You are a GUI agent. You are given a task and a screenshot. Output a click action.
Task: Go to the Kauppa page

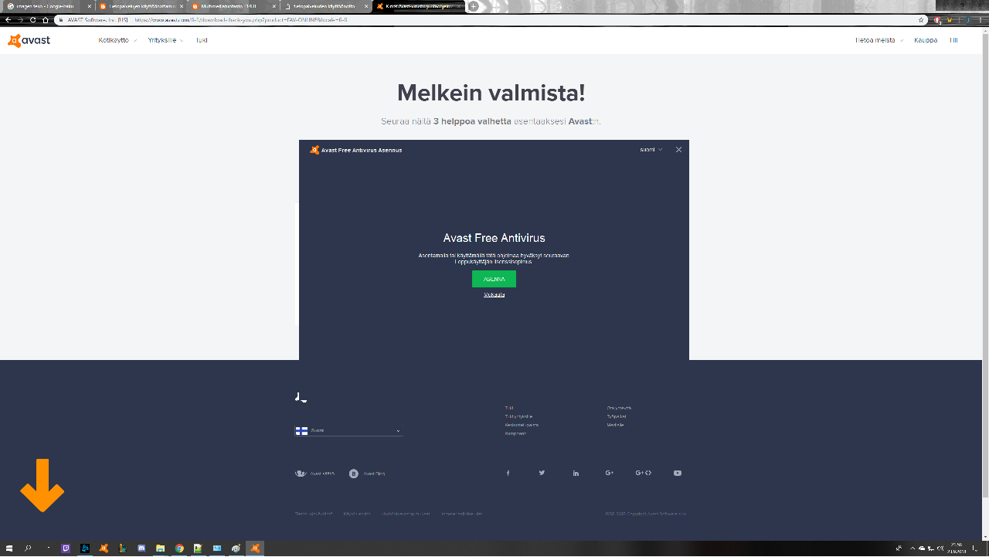[x=926, y=40]
